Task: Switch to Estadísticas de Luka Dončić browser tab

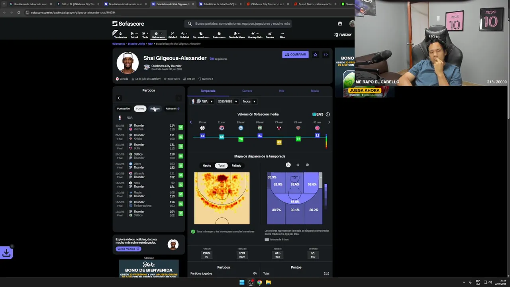Action: (x=220, y=4)
